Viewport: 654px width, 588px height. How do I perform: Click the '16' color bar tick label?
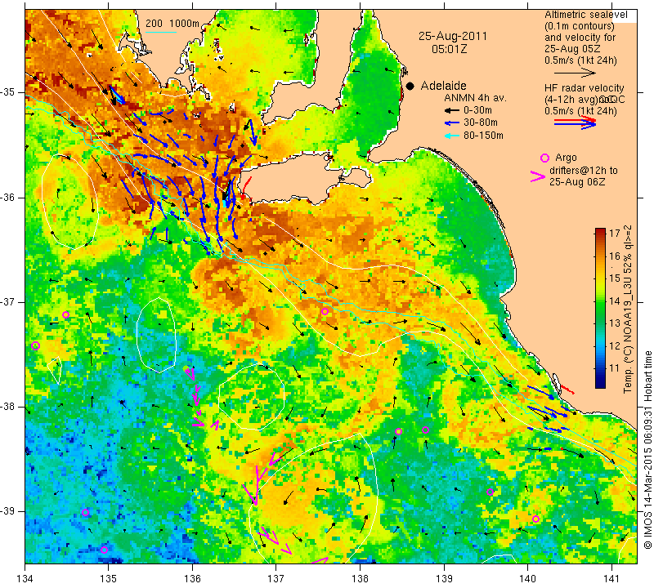tap(615, 256)
